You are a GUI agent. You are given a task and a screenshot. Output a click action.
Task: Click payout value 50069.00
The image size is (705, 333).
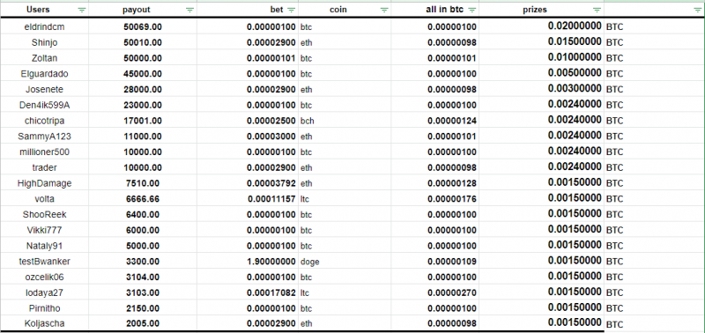(x=143, y=27)
